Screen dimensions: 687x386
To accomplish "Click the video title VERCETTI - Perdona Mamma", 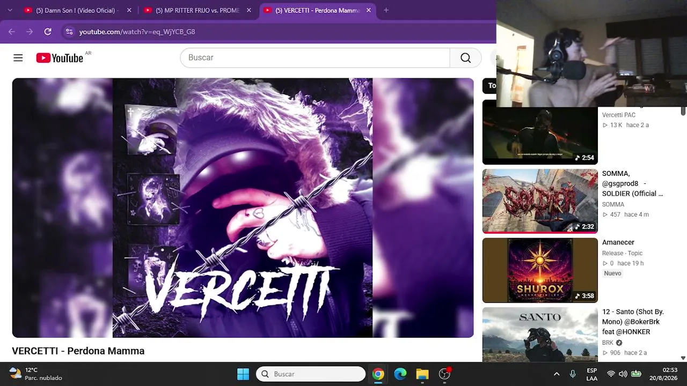I will pos(78,351).
